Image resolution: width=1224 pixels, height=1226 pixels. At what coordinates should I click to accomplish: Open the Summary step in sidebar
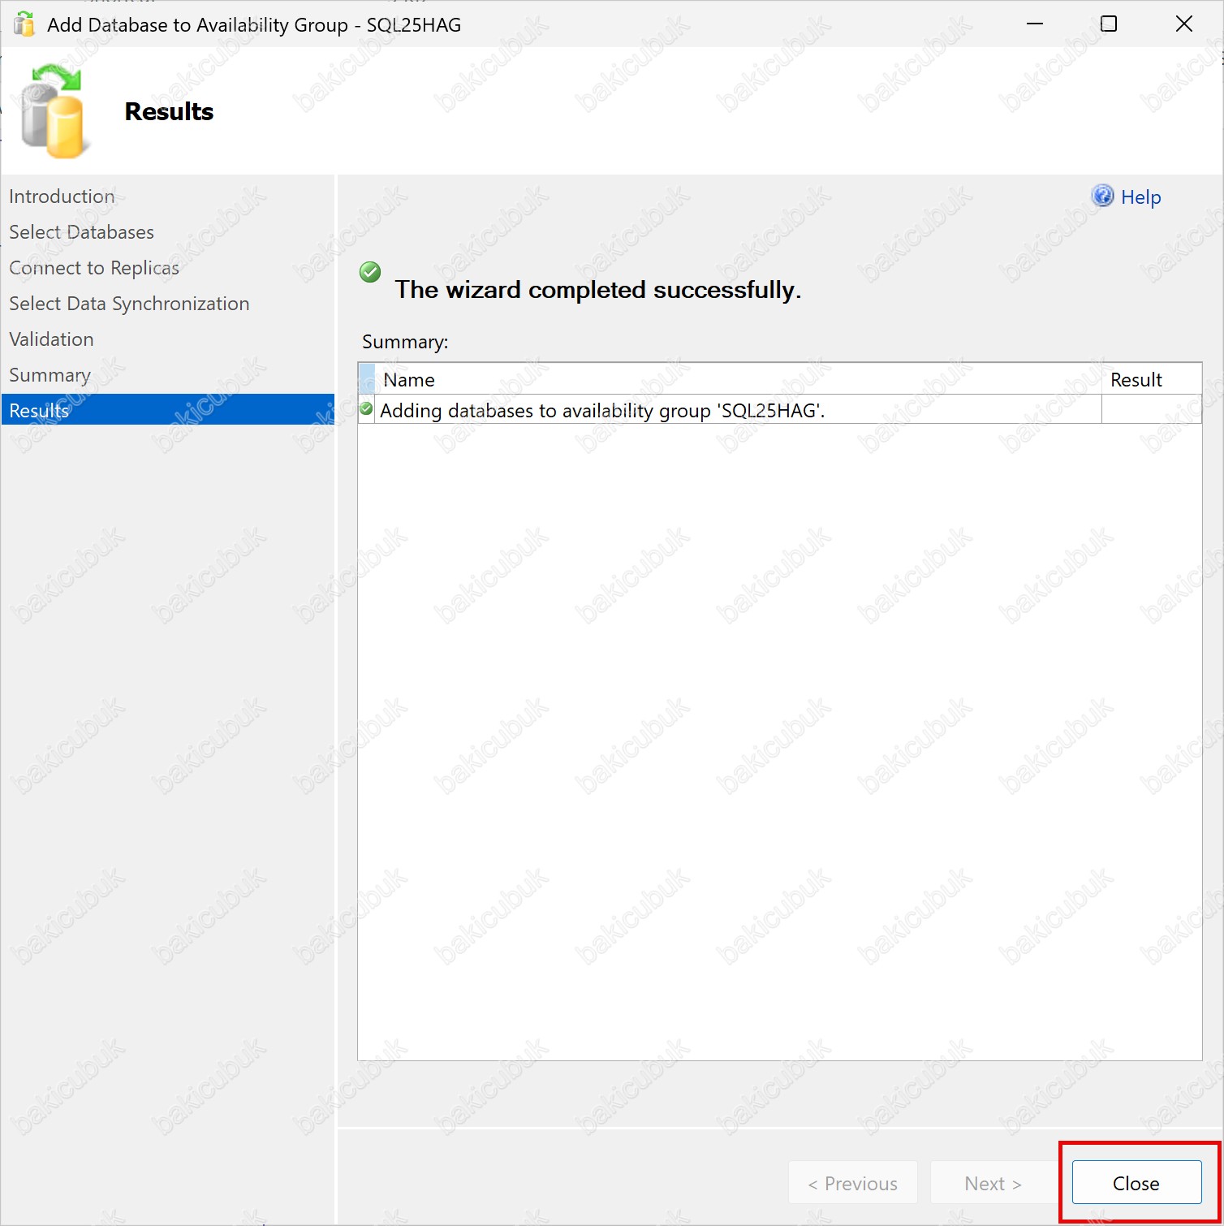pyautogui.click(x=50, y=375)
